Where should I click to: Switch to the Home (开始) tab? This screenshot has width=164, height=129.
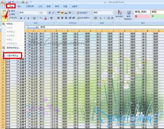coord(11,6)
